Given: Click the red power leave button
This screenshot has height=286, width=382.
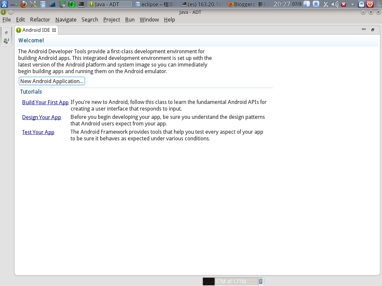Looking at the screenshot, I should pos(370,4).
